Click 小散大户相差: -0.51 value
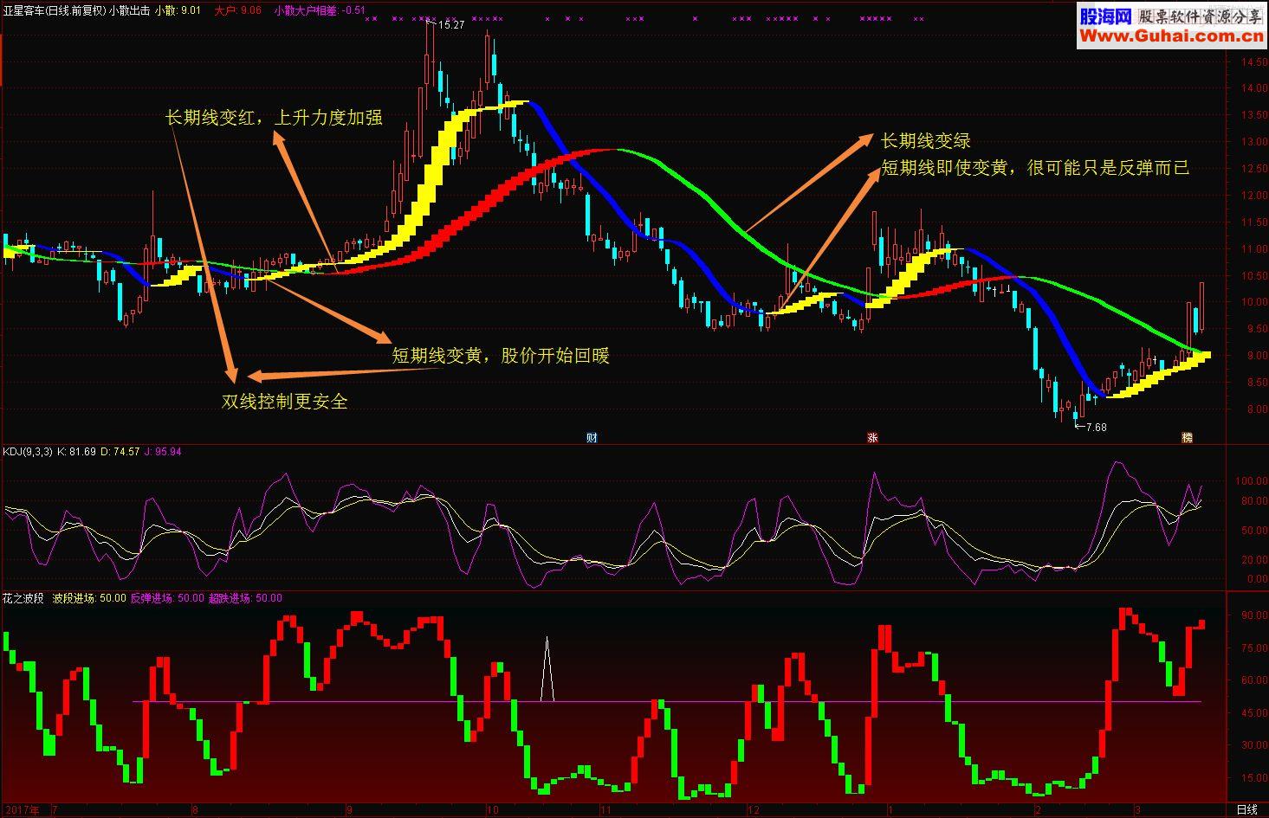1269x818 pixels. click(320, 11)
